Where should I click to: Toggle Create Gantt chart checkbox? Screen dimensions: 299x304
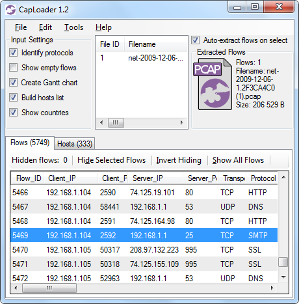click(13, 83)
